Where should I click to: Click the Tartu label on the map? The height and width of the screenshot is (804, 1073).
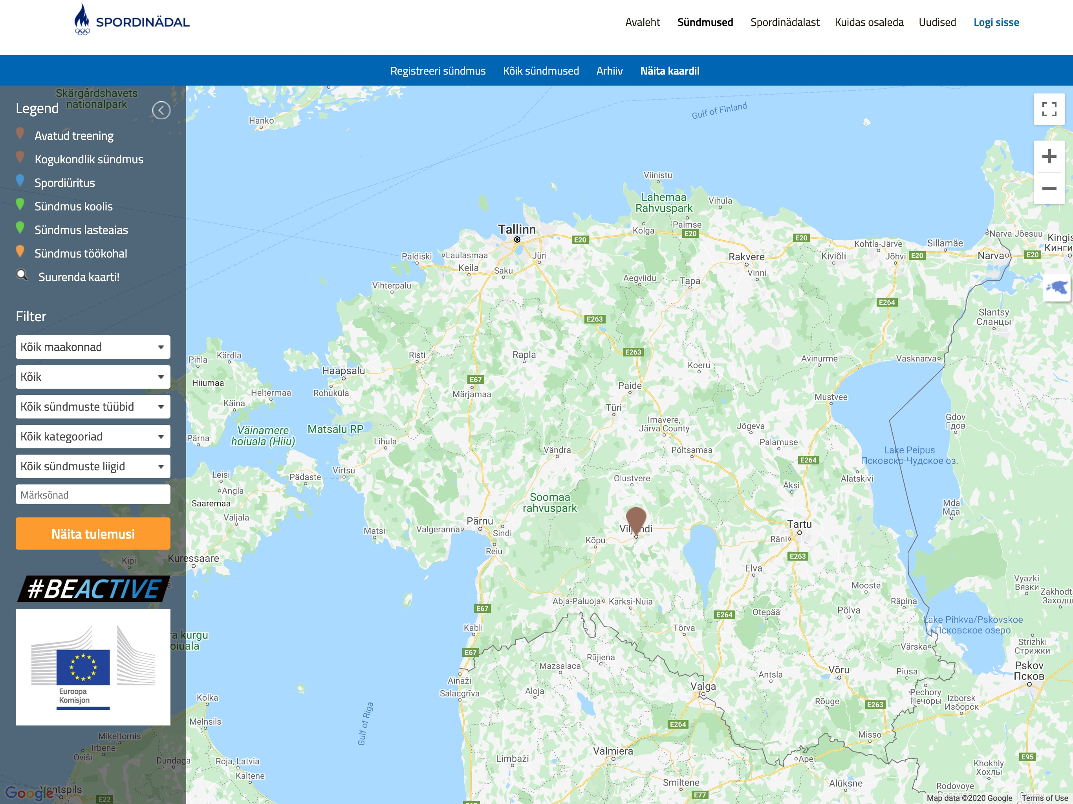pyautogui.click(x=799, y=524)
